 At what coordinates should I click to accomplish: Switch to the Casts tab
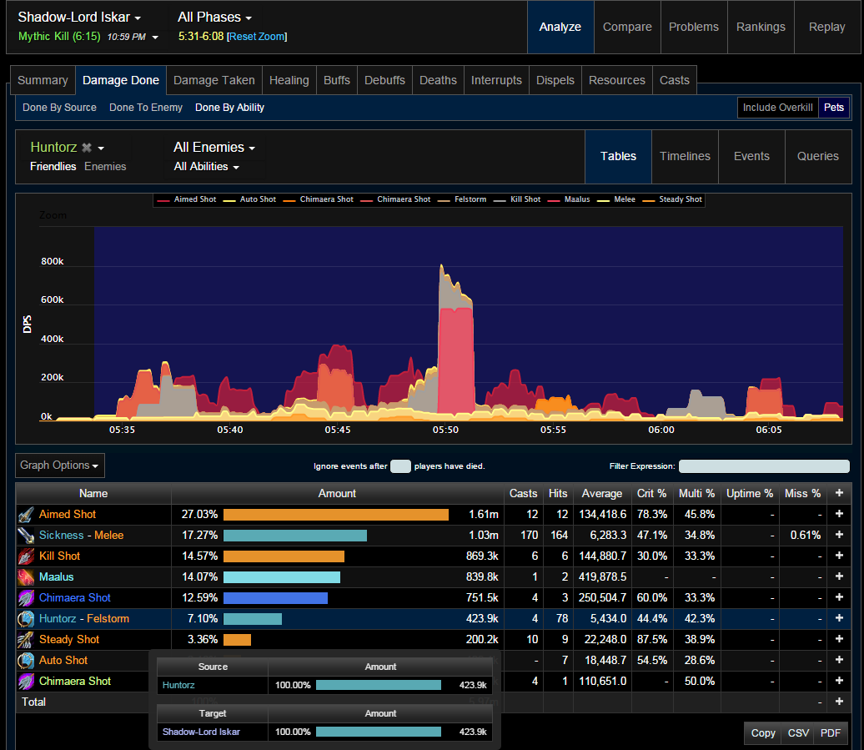(675, 80)
